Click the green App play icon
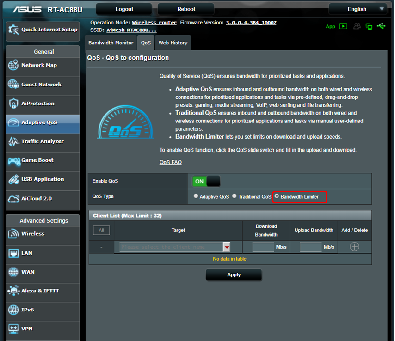Image resolution: width=395 pixels, height=341 pixels. 343,26
